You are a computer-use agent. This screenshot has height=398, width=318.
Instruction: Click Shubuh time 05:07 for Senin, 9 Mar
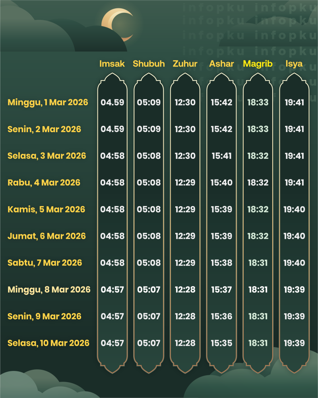pos(149,316)
